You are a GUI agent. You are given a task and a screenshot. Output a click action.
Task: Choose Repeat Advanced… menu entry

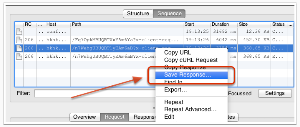coord(191,109)
